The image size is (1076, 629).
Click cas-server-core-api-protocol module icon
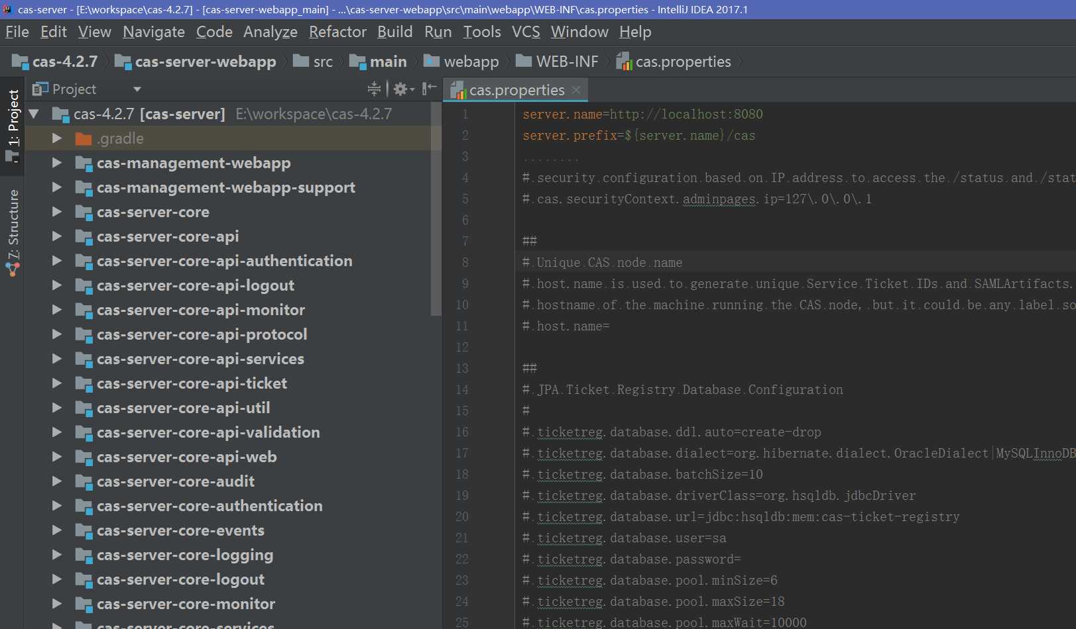[x=84, y=335]
